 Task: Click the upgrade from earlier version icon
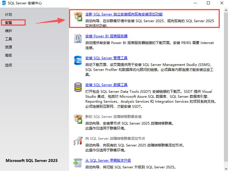tap(78, 163)
